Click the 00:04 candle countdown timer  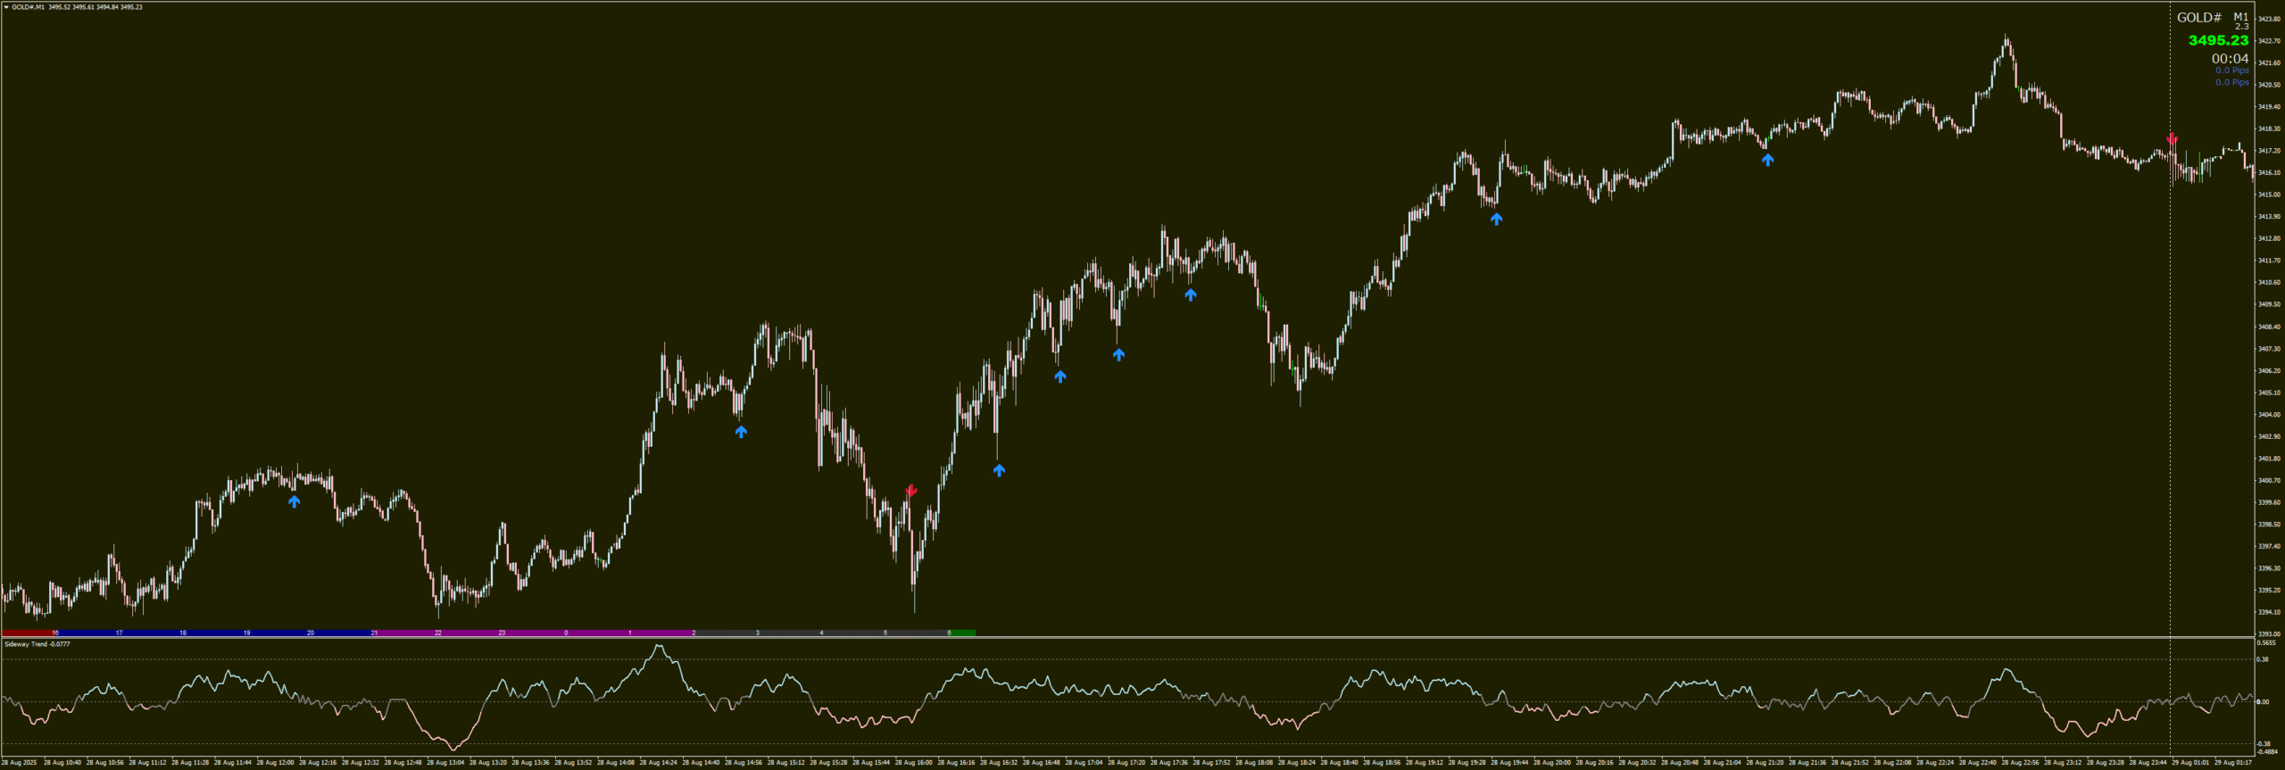coord(2230,59)
